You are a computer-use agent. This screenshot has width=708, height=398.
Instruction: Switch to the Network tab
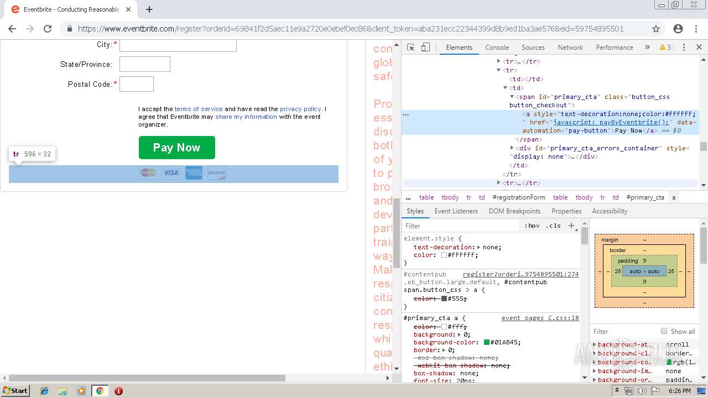[570, 48]
